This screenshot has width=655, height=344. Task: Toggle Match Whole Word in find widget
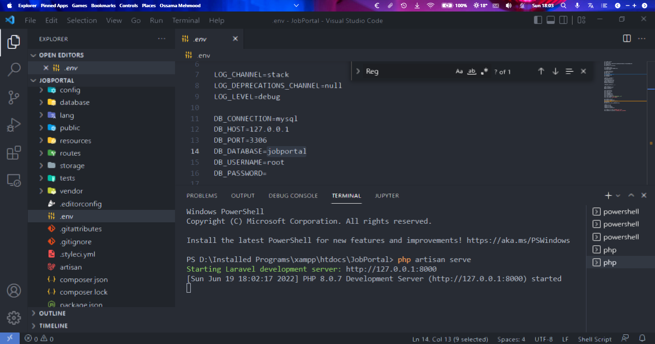pos(472,71)
